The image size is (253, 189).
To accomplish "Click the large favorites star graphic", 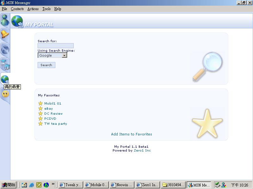I will 207,123.
